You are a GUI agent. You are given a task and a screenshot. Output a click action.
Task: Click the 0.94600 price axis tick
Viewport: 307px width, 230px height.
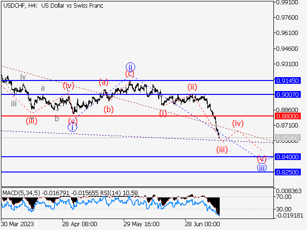click(x=287, y=48)
